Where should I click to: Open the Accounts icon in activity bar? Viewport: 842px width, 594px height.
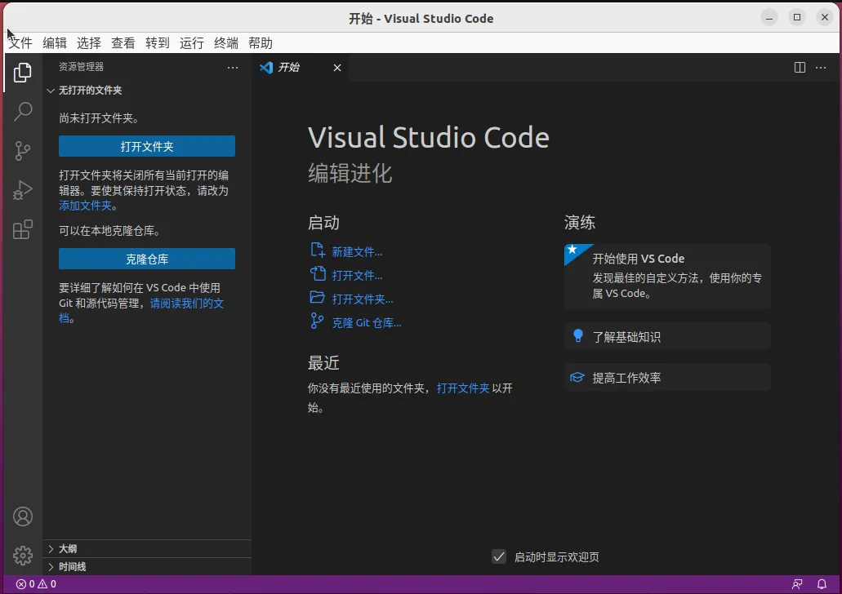click(x=23, y=516)
